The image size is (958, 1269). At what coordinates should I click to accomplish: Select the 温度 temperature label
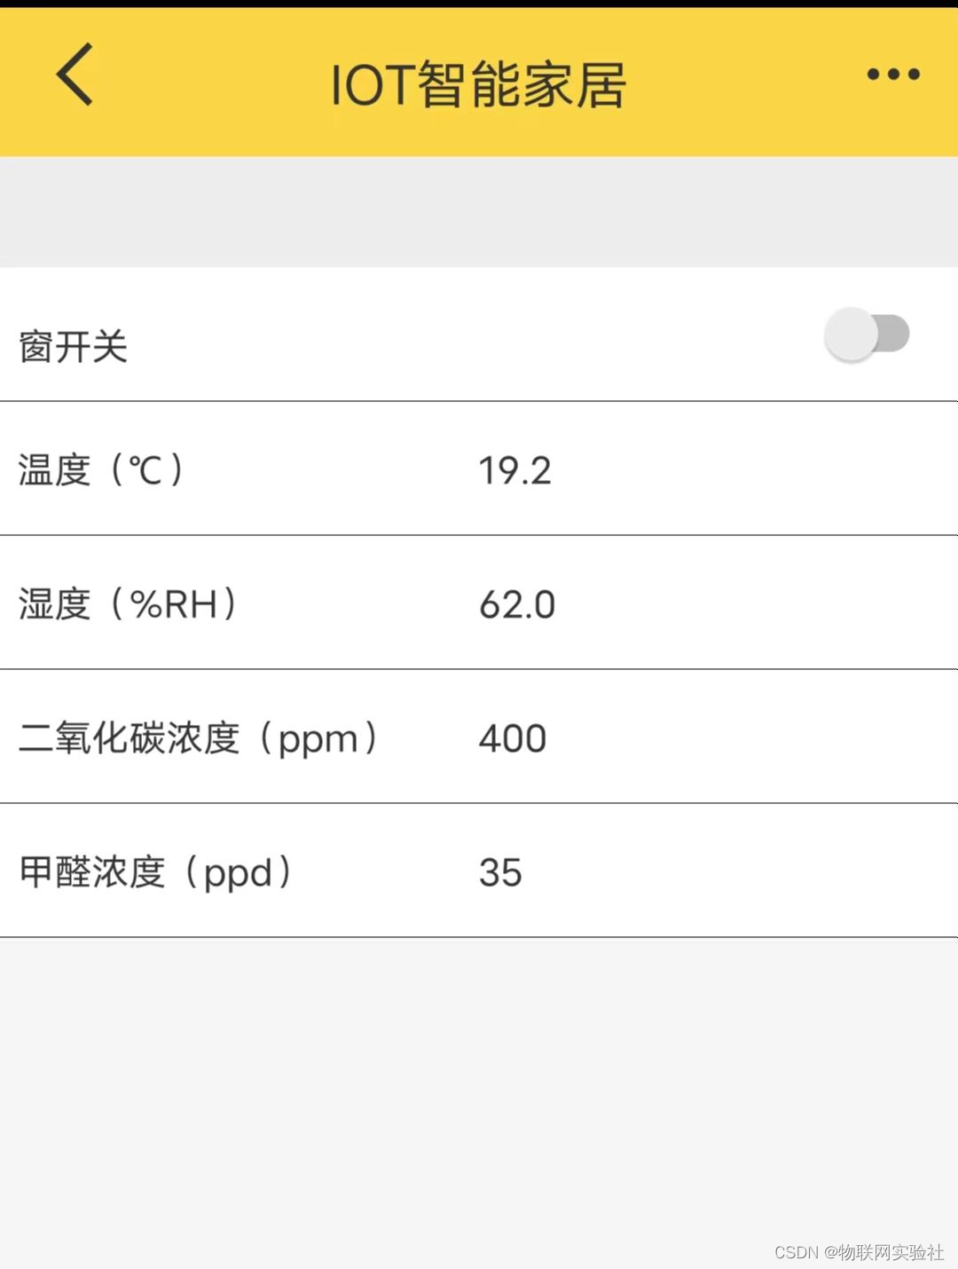pos(55,469)
